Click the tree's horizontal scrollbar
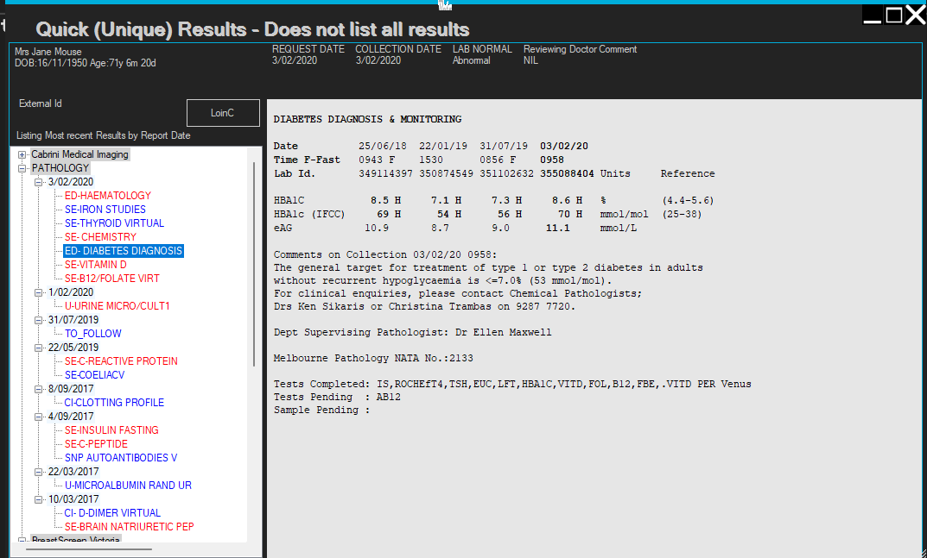 point(86,548)
